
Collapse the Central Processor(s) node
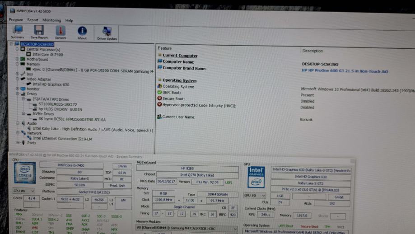pyautogui.click(x=17, y=49)
